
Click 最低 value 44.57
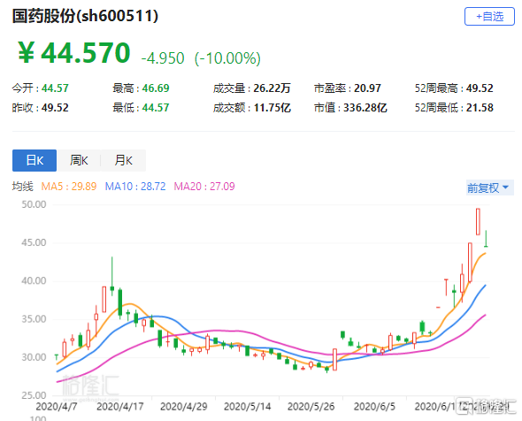tap(156, 108)
